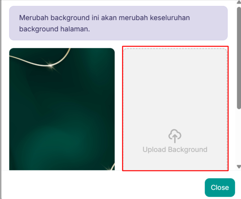Click the vertical scrollbar thumb
This screenshot has width=241, height=199.
[239, 58]
